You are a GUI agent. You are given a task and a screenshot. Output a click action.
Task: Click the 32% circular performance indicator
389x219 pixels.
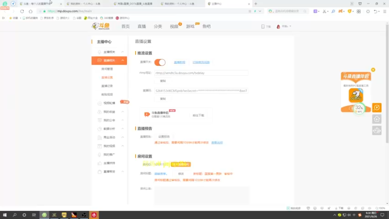click(359, 108)
